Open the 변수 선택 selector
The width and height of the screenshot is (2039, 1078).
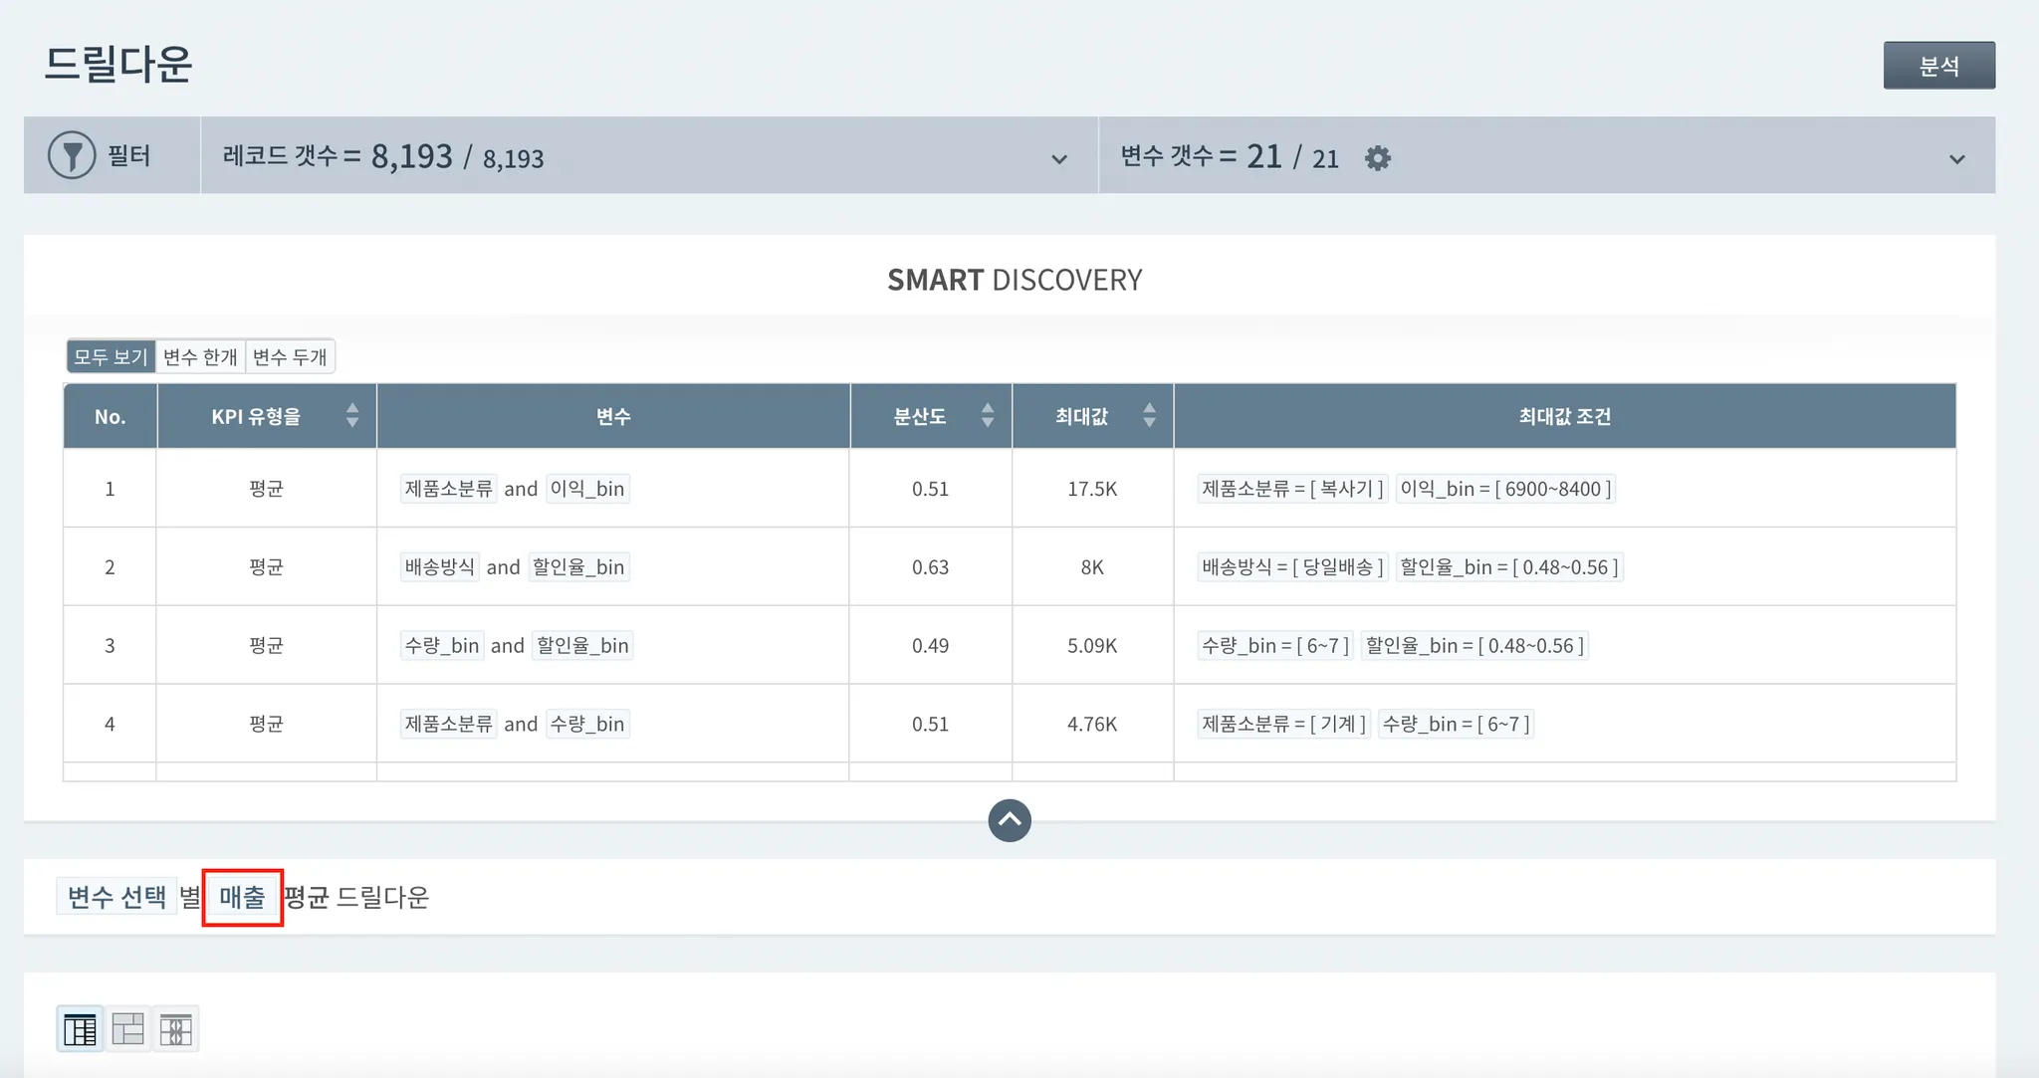(116, 897)
